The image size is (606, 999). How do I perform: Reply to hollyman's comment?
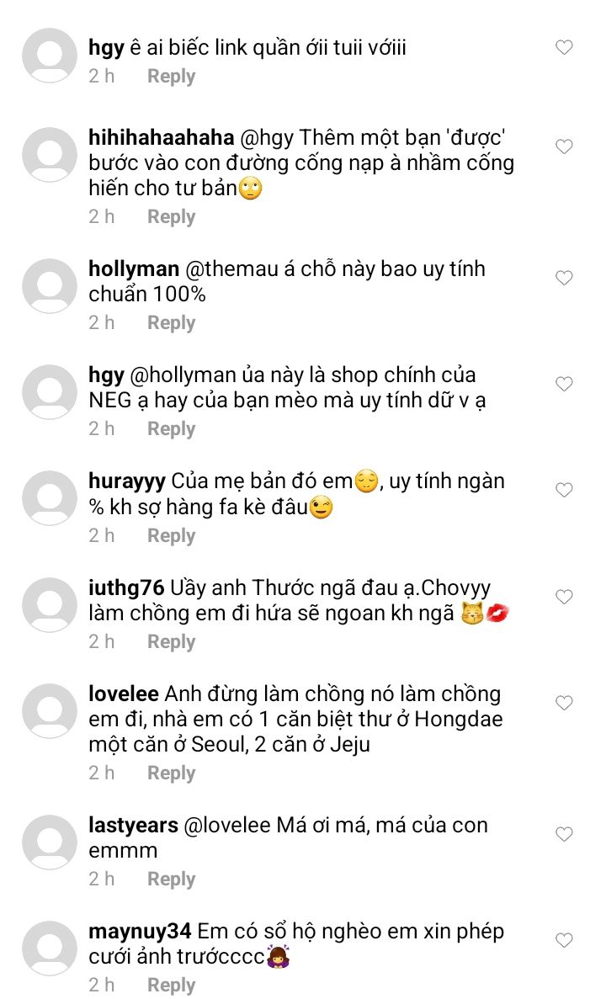point(171,322)
